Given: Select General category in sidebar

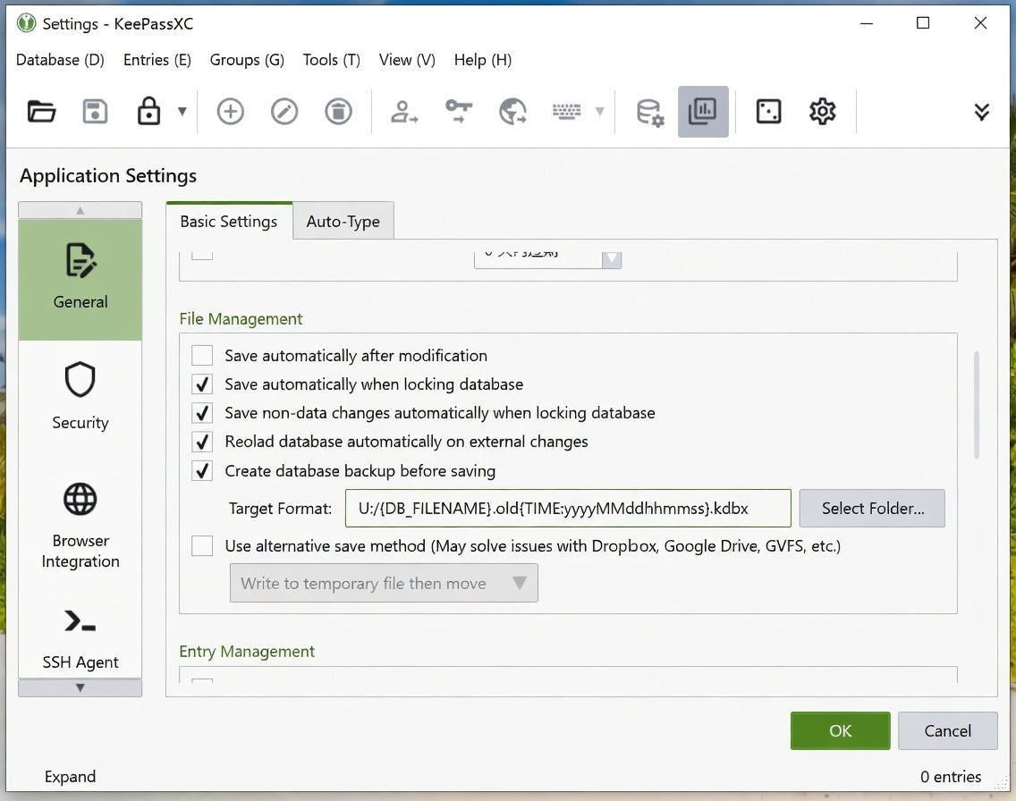Looking at the screenshot, I should coord(80,280).
